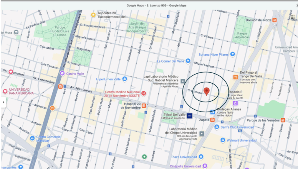Select the Asturias street label
Screen dimensions: 298x169
[24, 130]
